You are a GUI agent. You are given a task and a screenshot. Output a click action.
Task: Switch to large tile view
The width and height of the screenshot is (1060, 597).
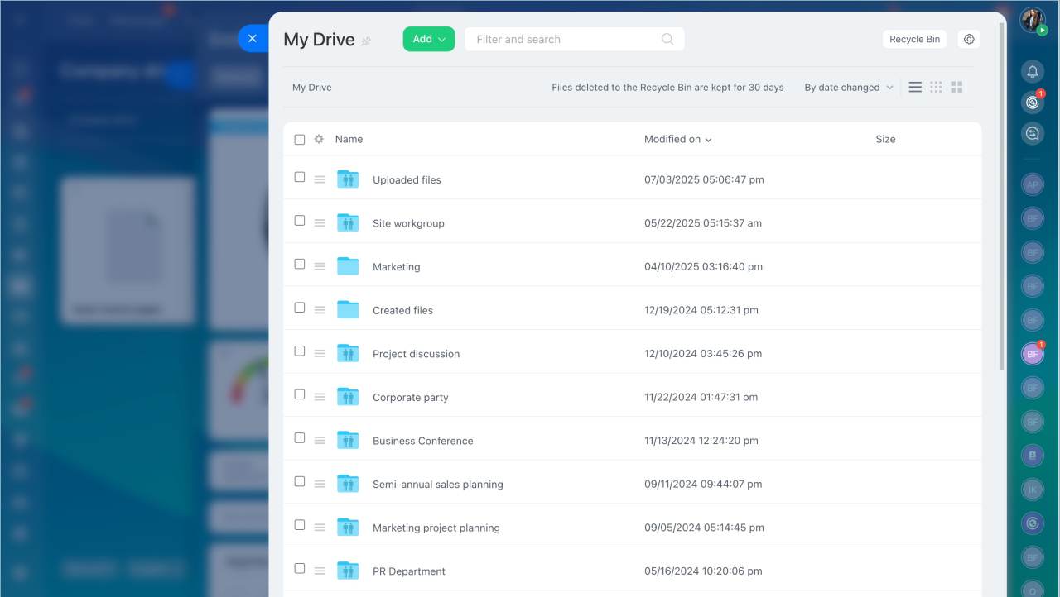pyautogui.click(x=956, y=87)
